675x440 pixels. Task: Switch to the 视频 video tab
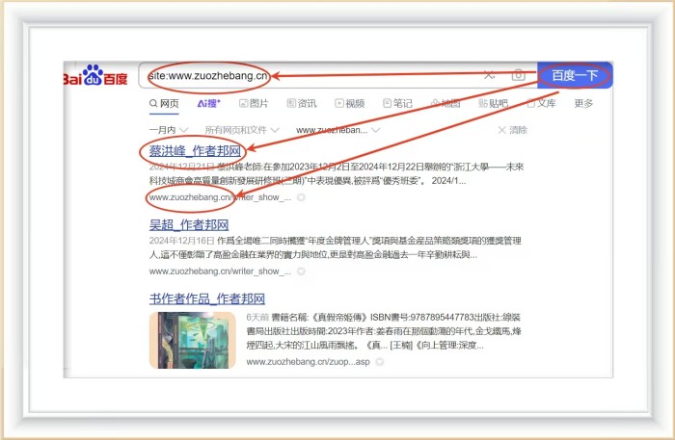tap(349, 103)
